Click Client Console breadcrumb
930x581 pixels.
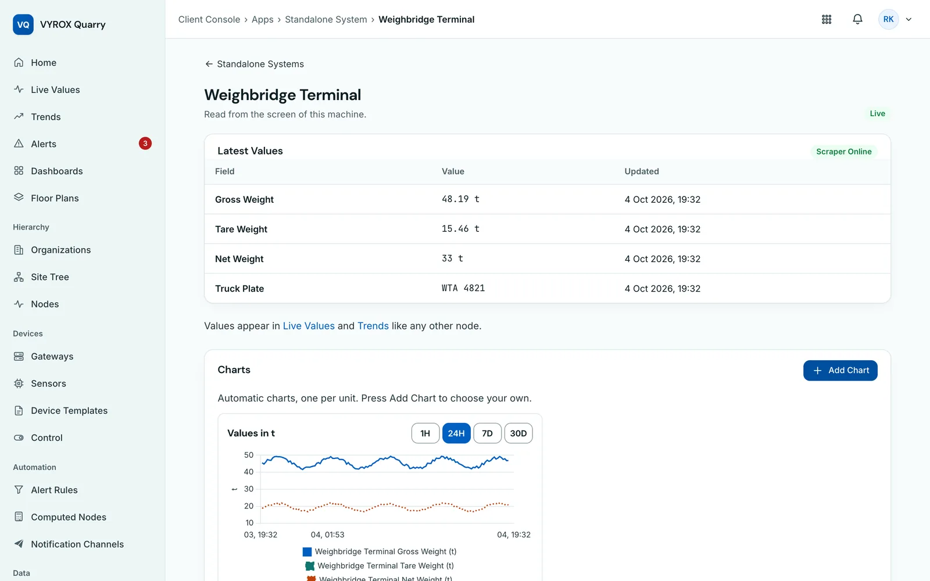click(209, 19)
